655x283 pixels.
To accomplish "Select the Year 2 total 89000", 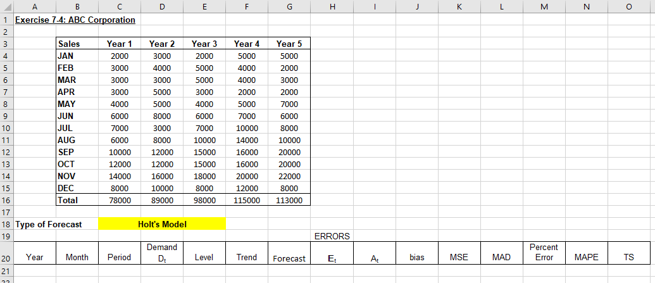I will 161,200.
